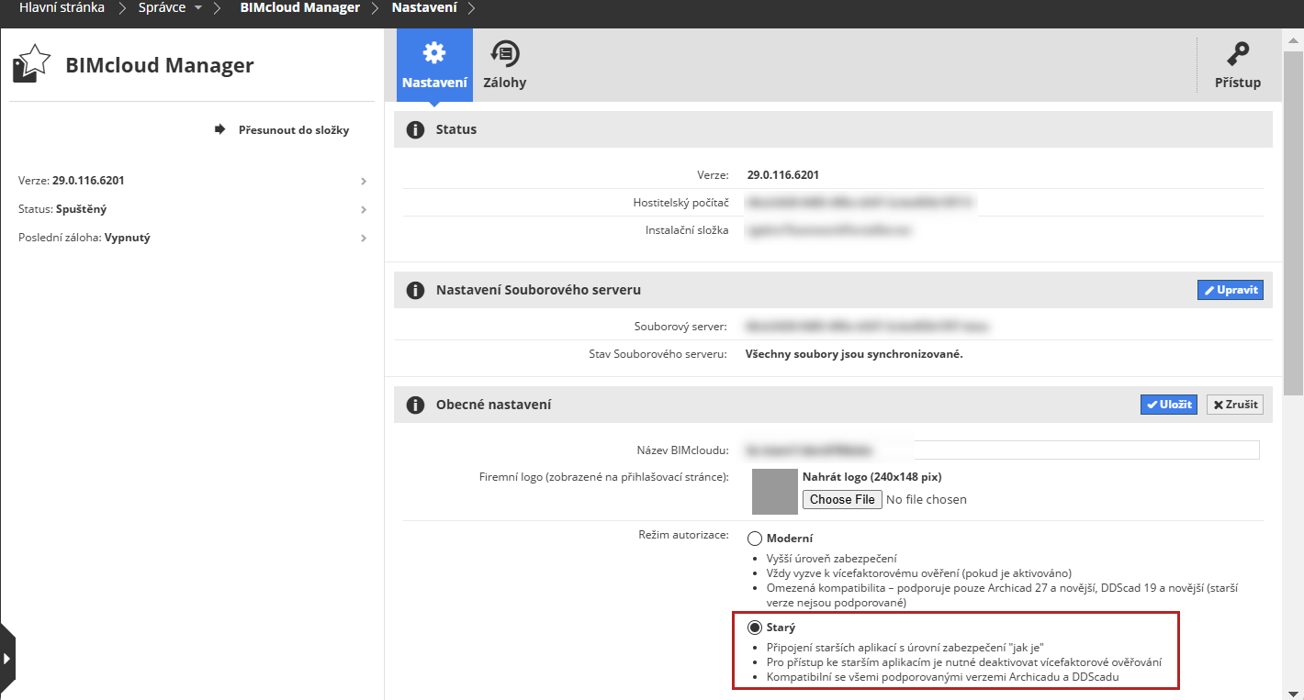Viewport: 1304px width, 700px height.
Task: Click the 'Hostitelský počítač' label
Action: (x=680, y=202)
